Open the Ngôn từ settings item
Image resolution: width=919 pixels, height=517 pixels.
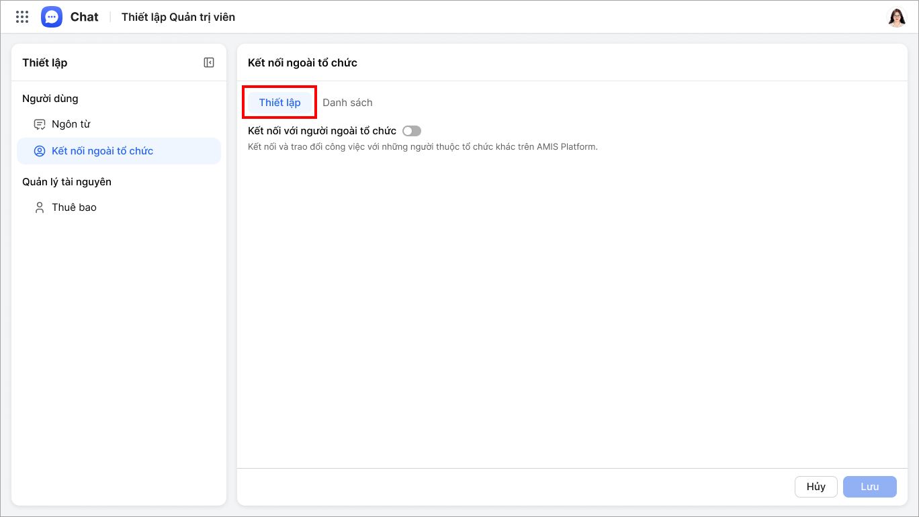click(71, 124)
